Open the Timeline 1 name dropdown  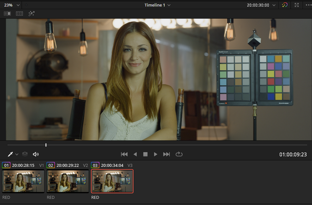[x=157, y=5]
